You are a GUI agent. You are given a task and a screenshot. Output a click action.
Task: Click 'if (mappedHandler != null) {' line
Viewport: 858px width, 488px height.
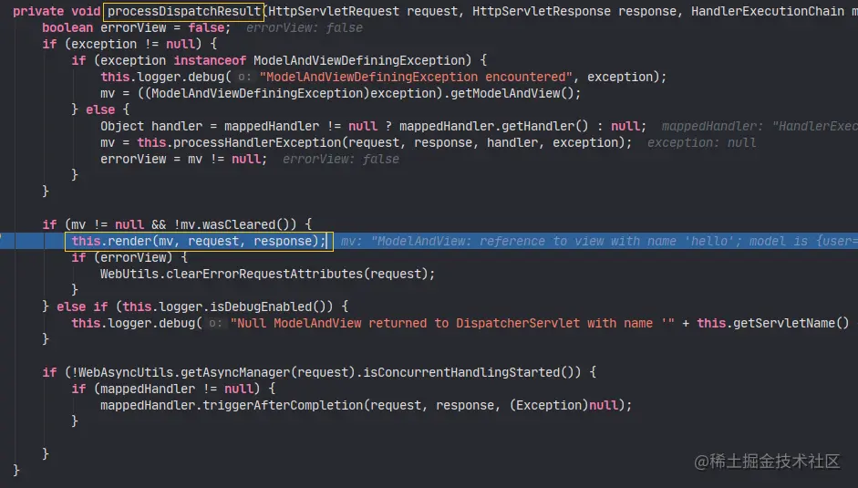173,389
